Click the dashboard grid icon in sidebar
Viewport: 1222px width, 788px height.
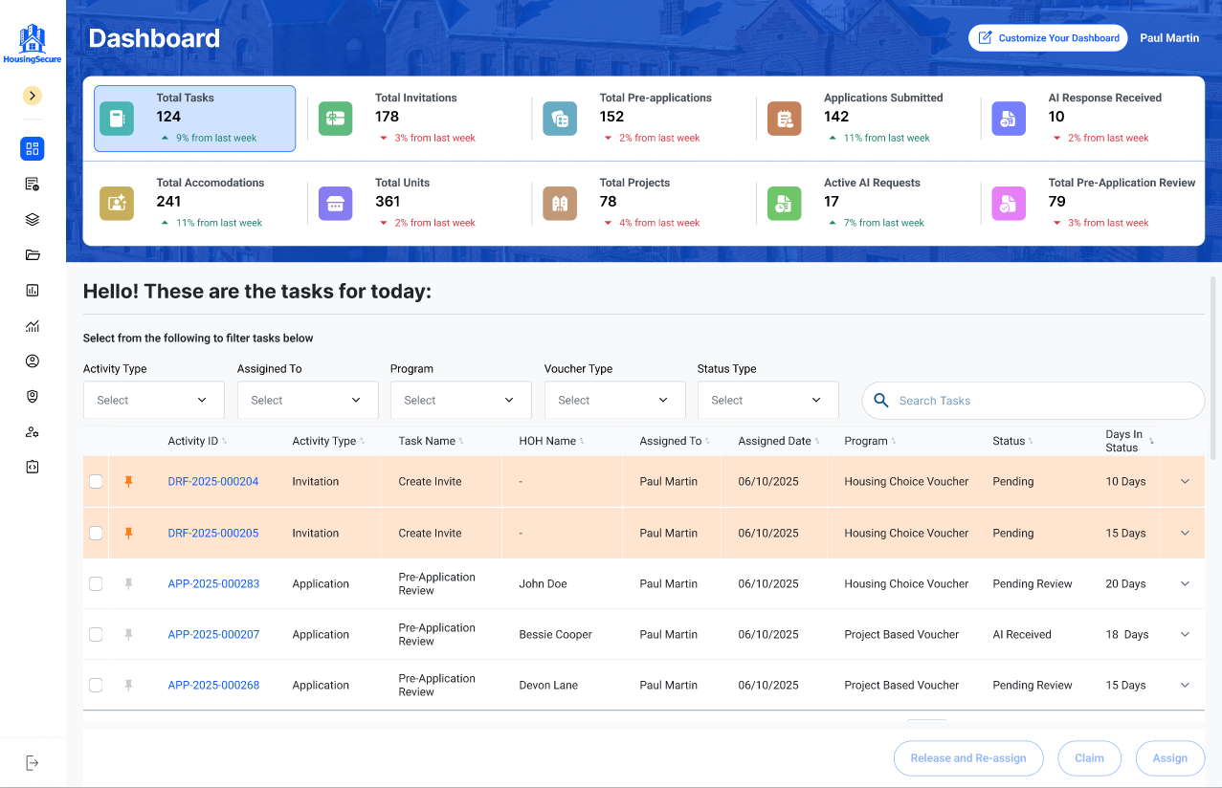click(x=33, y=148)
